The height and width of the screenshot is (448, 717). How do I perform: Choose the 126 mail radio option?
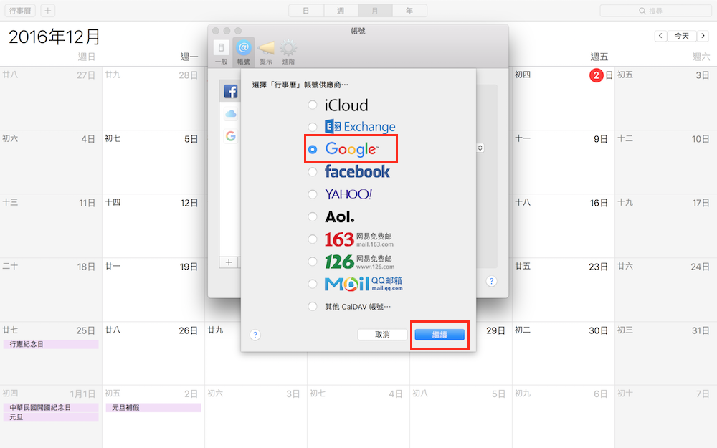click(313, 262)
